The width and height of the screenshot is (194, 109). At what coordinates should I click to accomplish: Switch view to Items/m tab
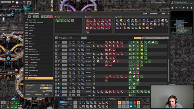point(137,38)
